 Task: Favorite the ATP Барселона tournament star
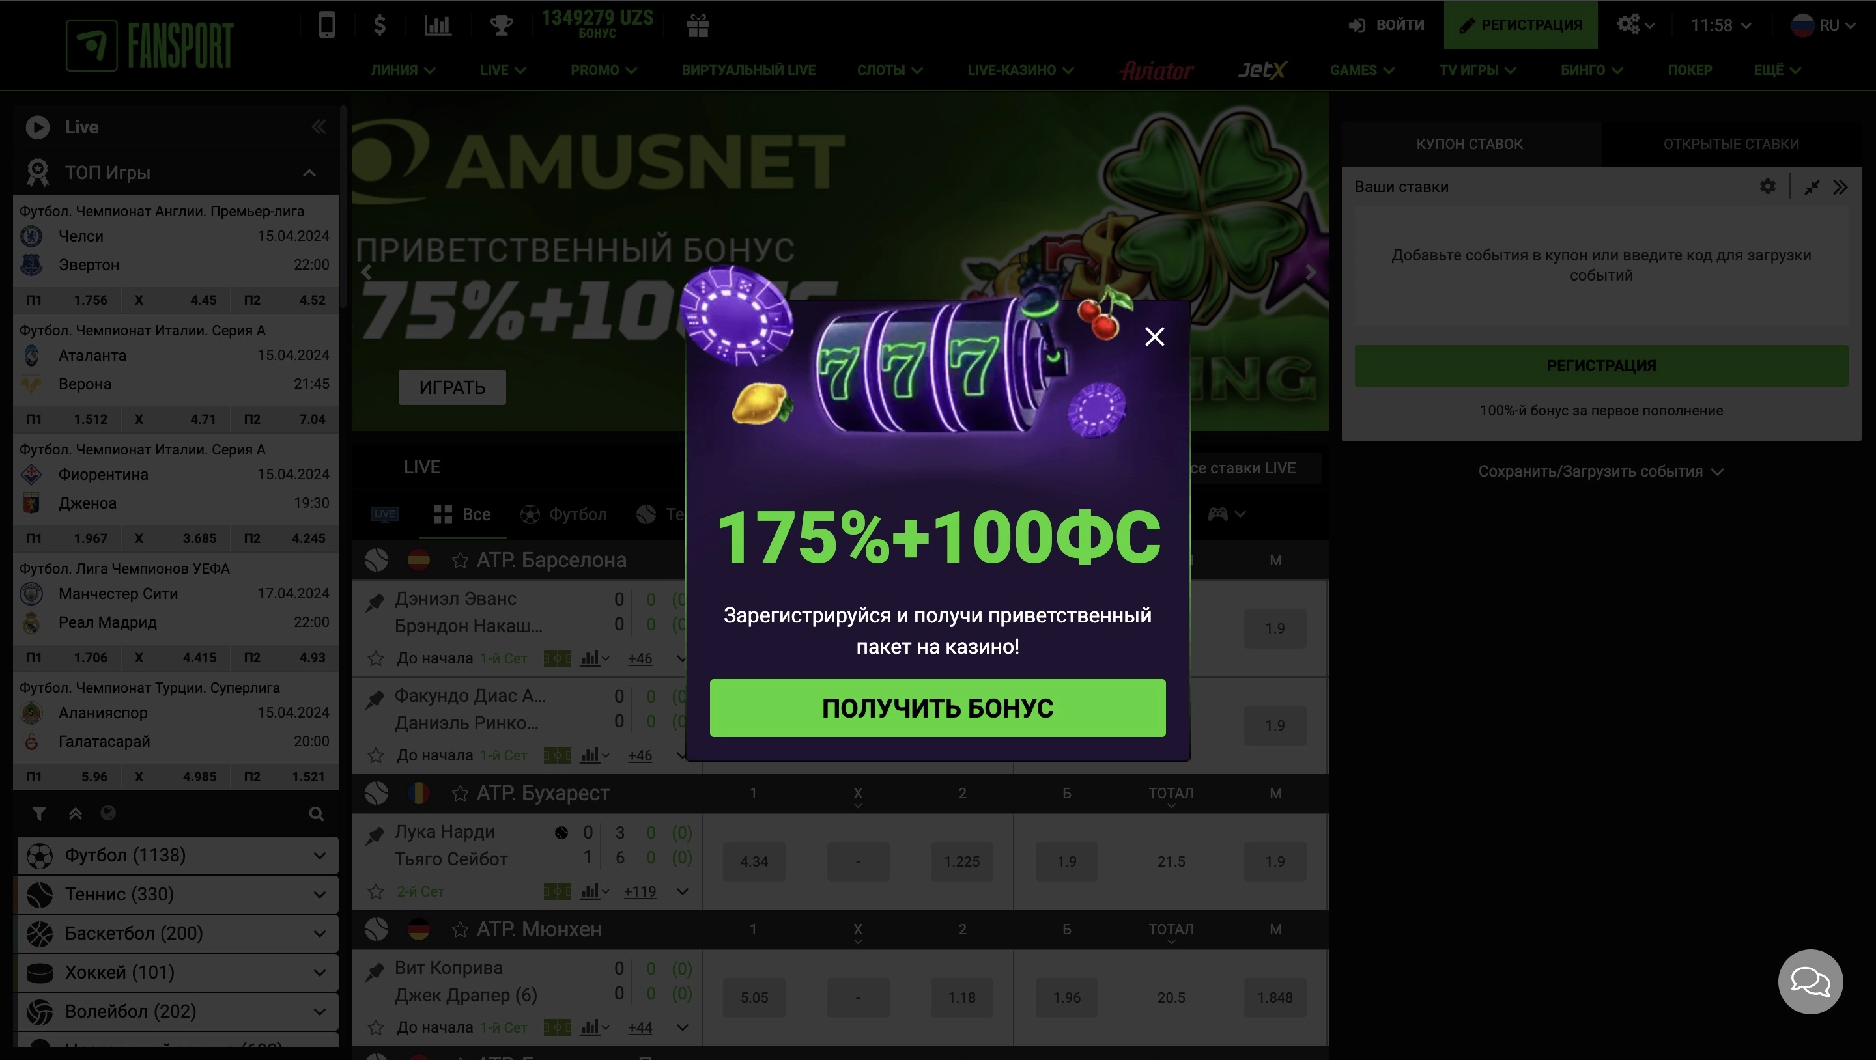point(459,560)
